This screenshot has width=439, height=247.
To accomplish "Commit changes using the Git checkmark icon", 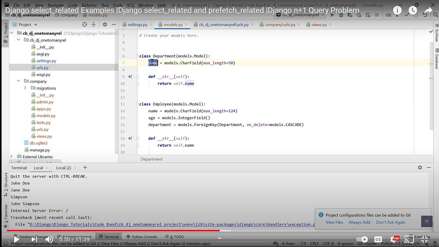I will 407,15.
